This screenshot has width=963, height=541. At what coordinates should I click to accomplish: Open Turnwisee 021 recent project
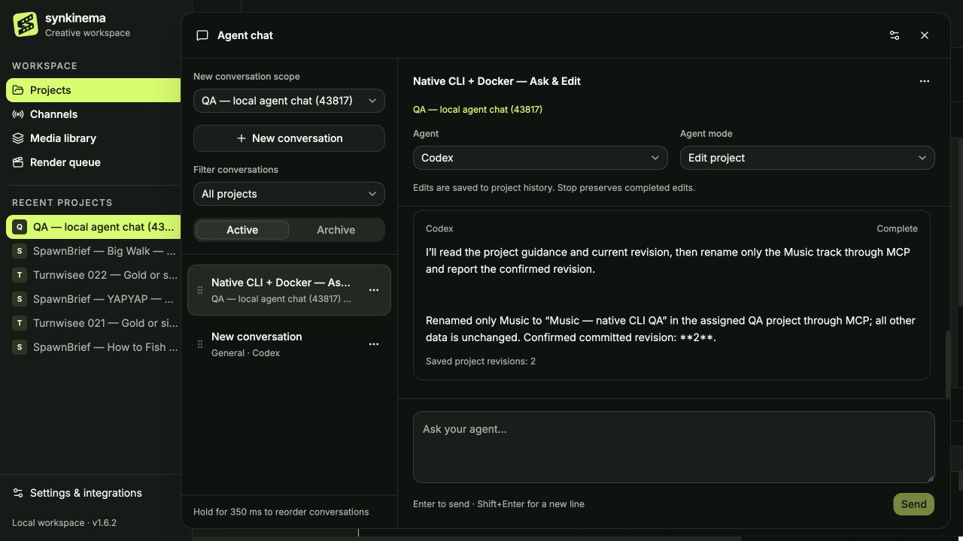93,323
